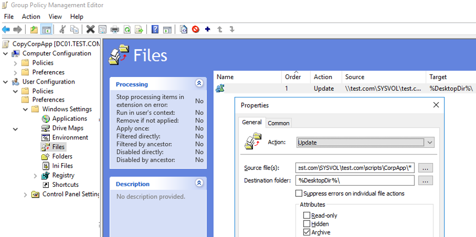476x237 pixels.
Task: Sort list by Source column header
Action: point(384,77)
